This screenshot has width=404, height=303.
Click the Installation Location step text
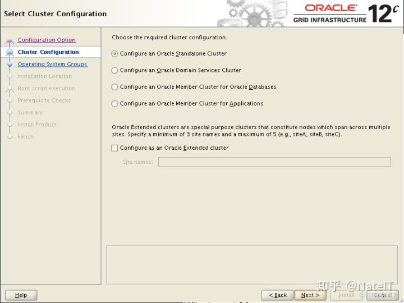(x=44, y=76)
